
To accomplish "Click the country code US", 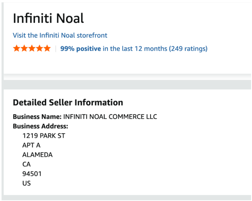I will tap(26, 183).
